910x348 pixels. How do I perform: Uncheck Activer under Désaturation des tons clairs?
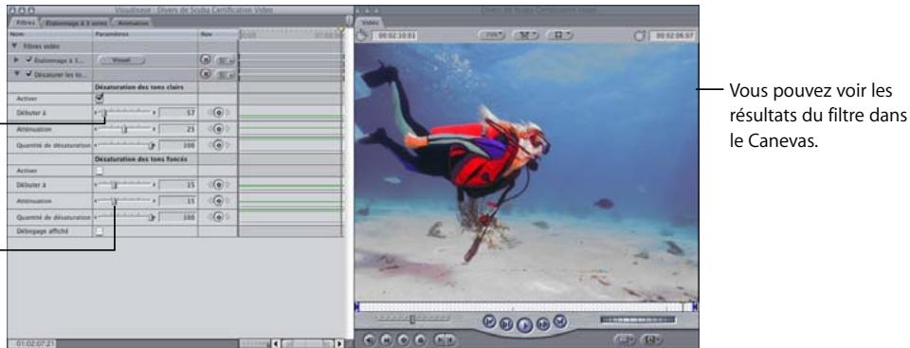100,99
